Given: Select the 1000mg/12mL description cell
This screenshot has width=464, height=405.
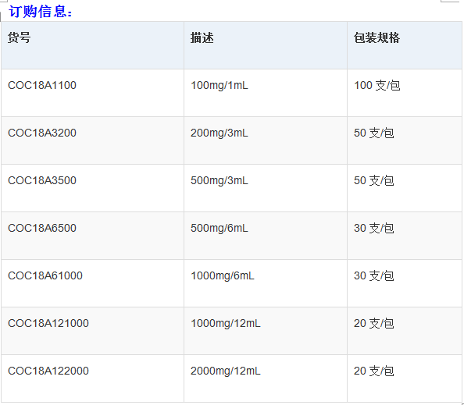Looking at the screenshot, I should [x=266, y=331].
